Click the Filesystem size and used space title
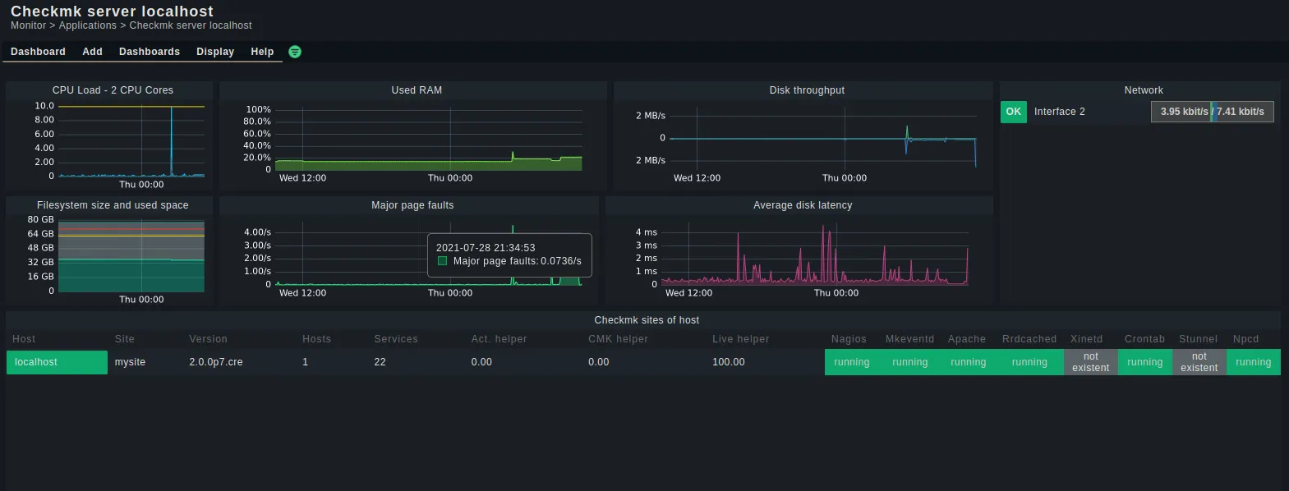Image resolution: width=1289 pixels, height=491 pixels. coord(113,205)
